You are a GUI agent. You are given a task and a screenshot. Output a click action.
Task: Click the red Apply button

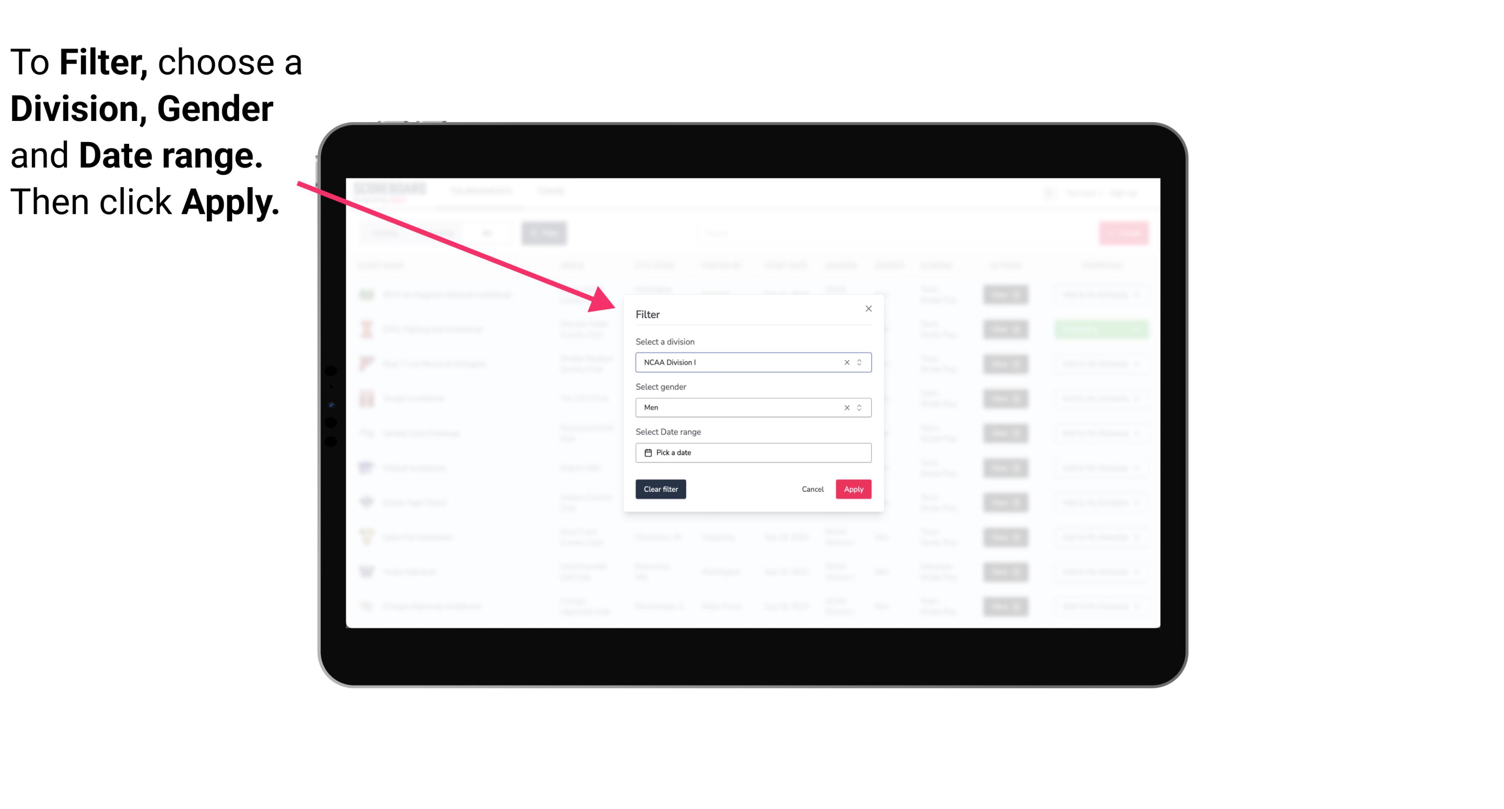(852, 489)
